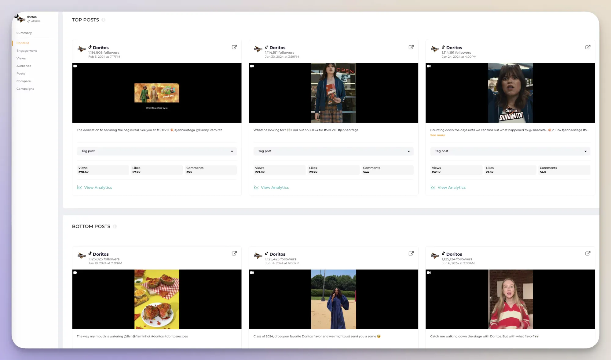Screen dimensions: 611x360
Task: Open external link for Jun 18, 2024 post
Action: click(234, 254)
